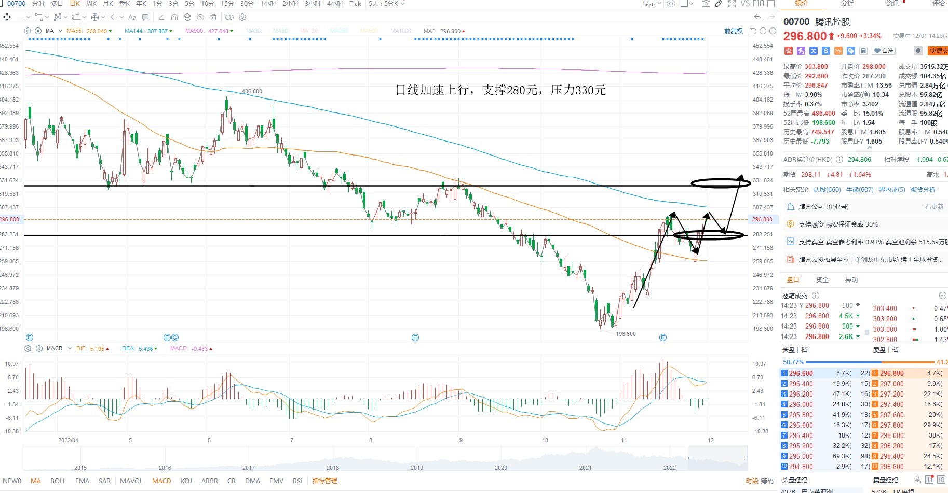This screenshot has height=493, width=948.
Task: Switch to 资金 tab under order book
Action: click(822, 280)
